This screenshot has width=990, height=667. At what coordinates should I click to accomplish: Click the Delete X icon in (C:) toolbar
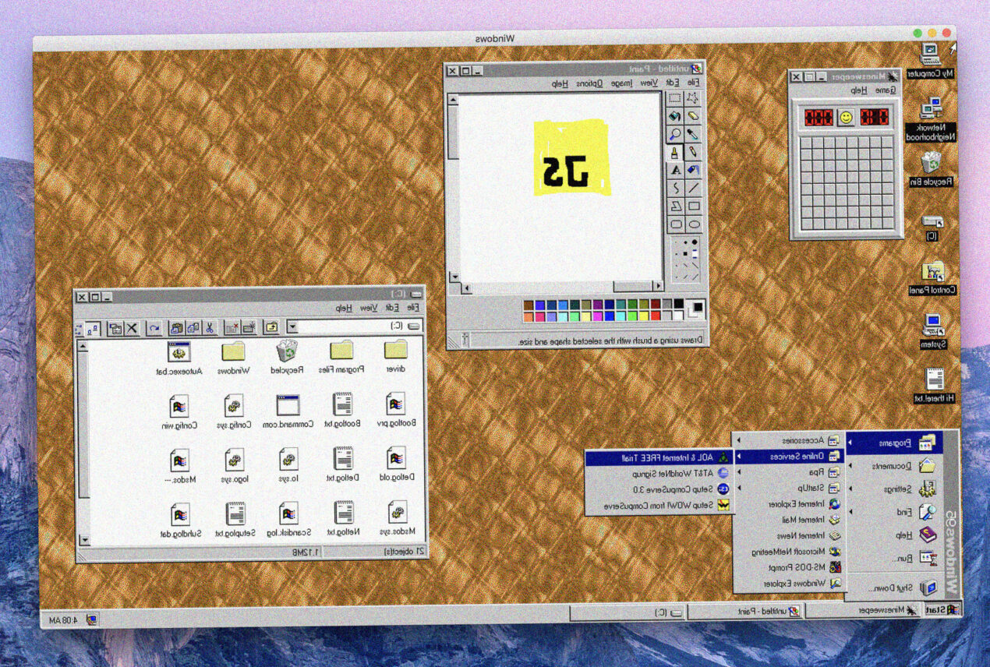132,328
